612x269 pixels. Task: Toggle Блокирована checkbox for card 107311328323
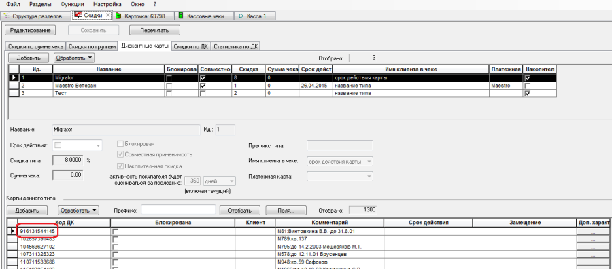tap(115, 254)
